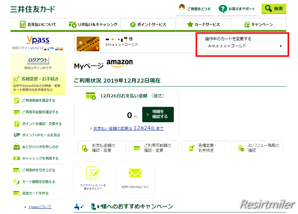
Task: Click the 0 円 payment amount
Action: tap(132, 115)
